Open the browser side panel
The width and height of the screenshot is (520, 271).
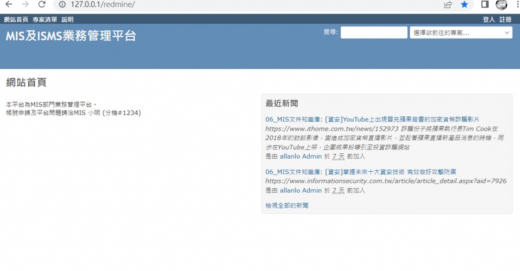coord(485,5)
